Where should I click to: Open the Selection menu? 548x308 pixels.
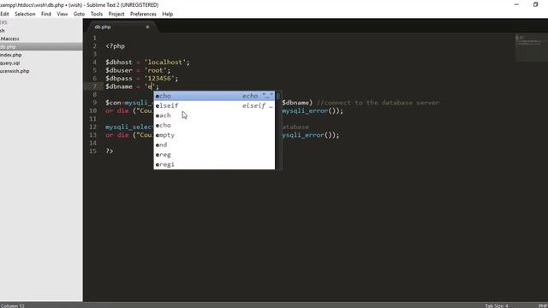point(25,14)
